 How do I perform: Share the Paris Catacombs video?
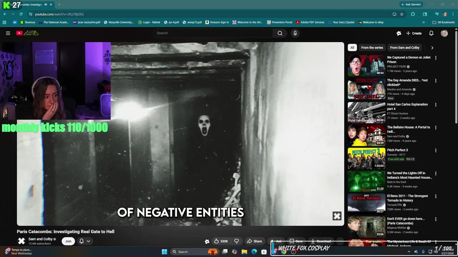254,241
